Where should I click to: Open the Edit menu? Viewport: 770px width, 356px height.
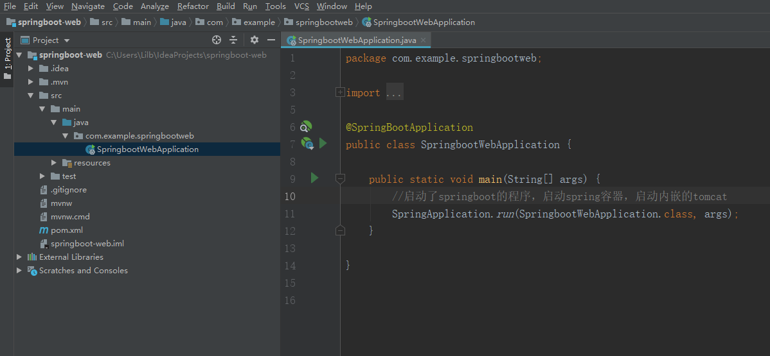click(30, 6)
